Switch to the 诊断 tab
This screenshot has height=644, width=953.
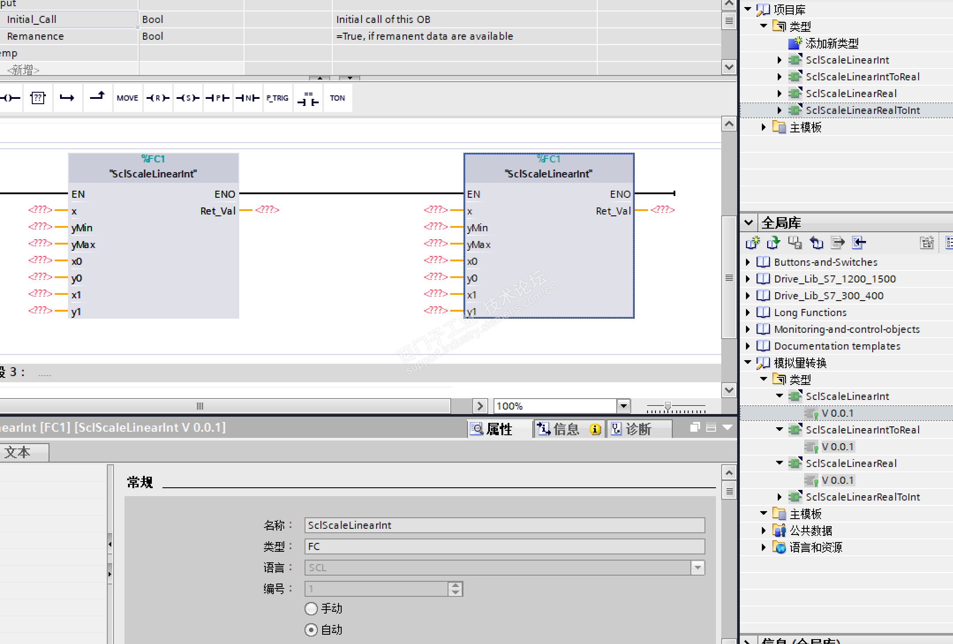(638, 429)
